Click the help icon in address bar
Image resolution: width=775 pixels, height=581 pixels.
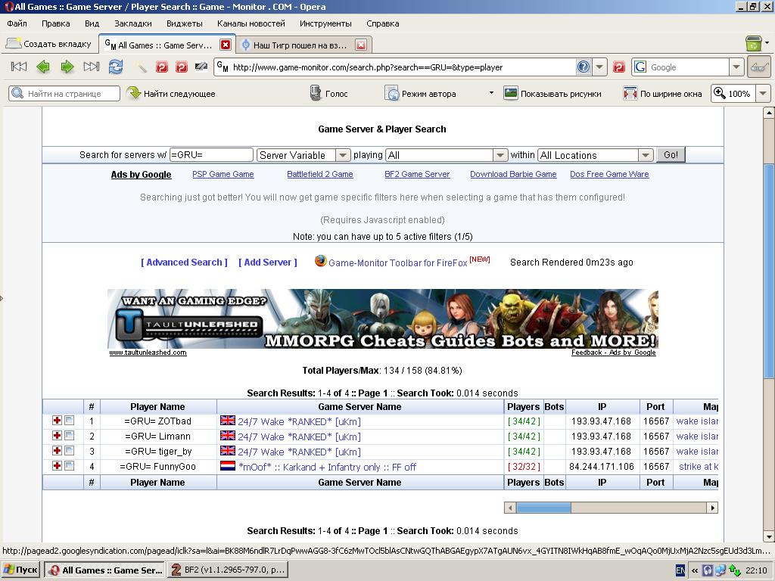coord(584,67)
